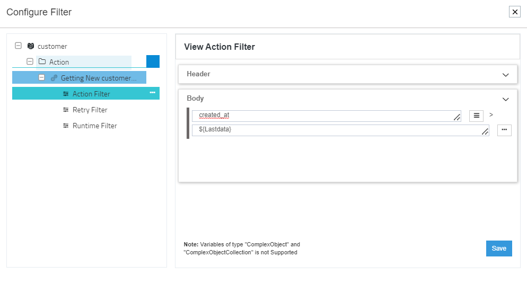Select Retry Filter in the tree
The width and height of the screenshot is (527, 284).
90,110
